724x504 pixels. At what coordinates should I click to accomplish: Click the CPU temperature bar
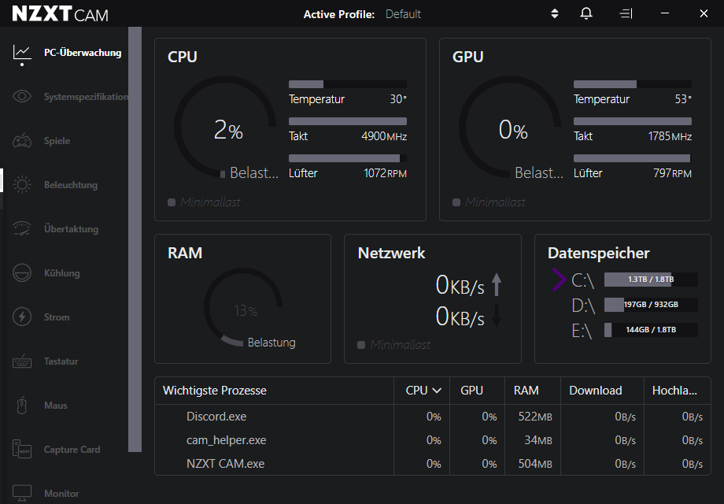(x=348, y=84)
